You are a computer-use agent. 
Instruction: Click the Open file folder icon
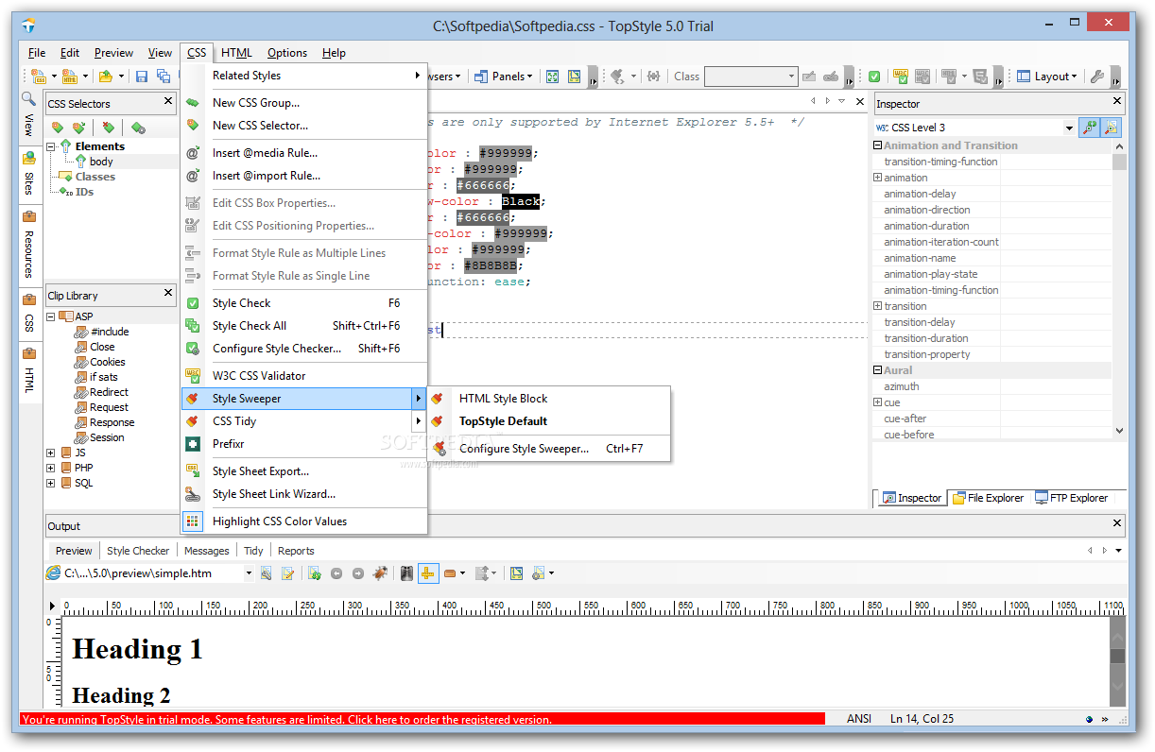click(106, 77)
